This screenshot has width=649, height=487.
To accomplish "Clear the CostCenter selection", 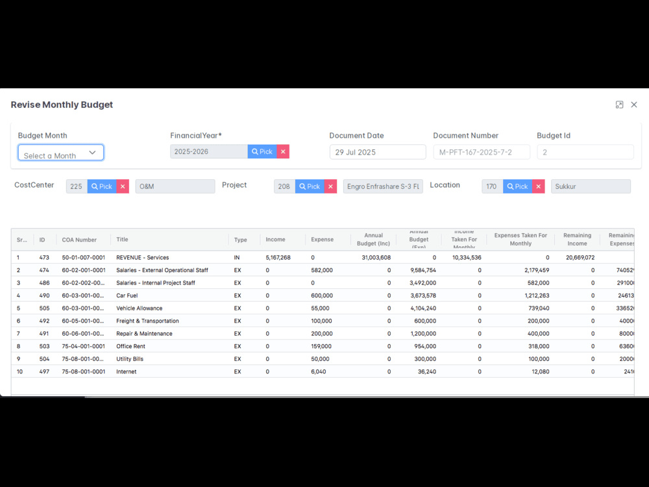I will [123, 186].
